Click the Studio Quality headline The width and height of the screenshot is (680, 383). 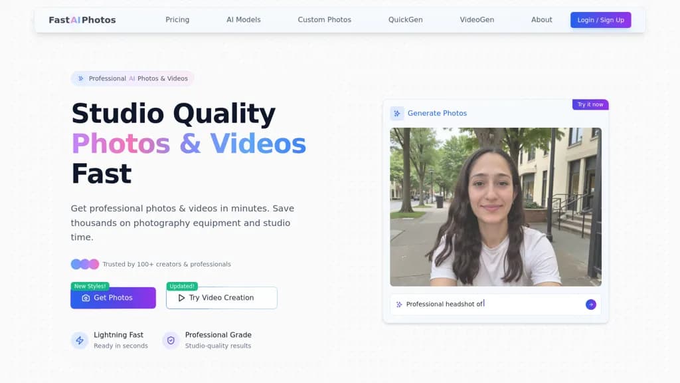[x=173, y=114]
